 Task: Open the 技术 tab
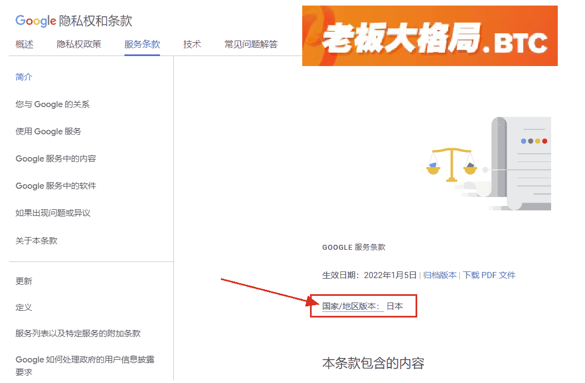[192, 44]
